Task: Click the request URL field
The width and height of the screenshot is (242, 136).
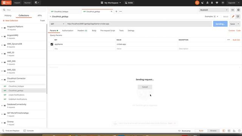Action: point(139,24)
